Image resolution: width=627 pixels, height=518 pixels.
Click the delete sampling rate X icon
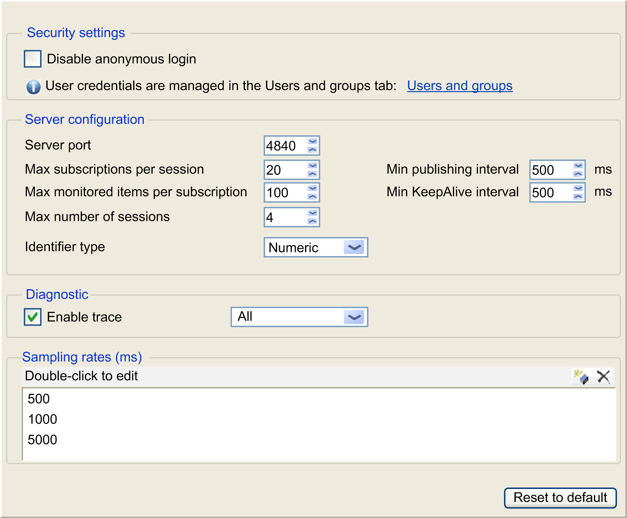click(x=603, y=377)
